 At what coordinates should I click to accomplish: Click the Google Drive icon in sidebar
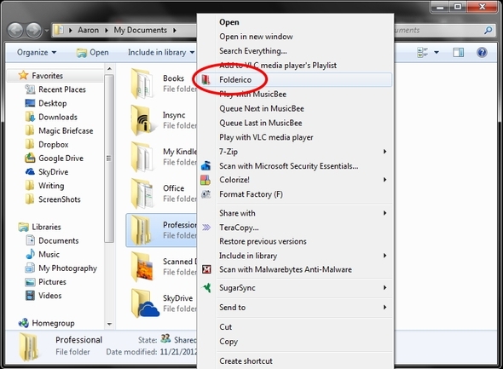click(x=30, y=158)
